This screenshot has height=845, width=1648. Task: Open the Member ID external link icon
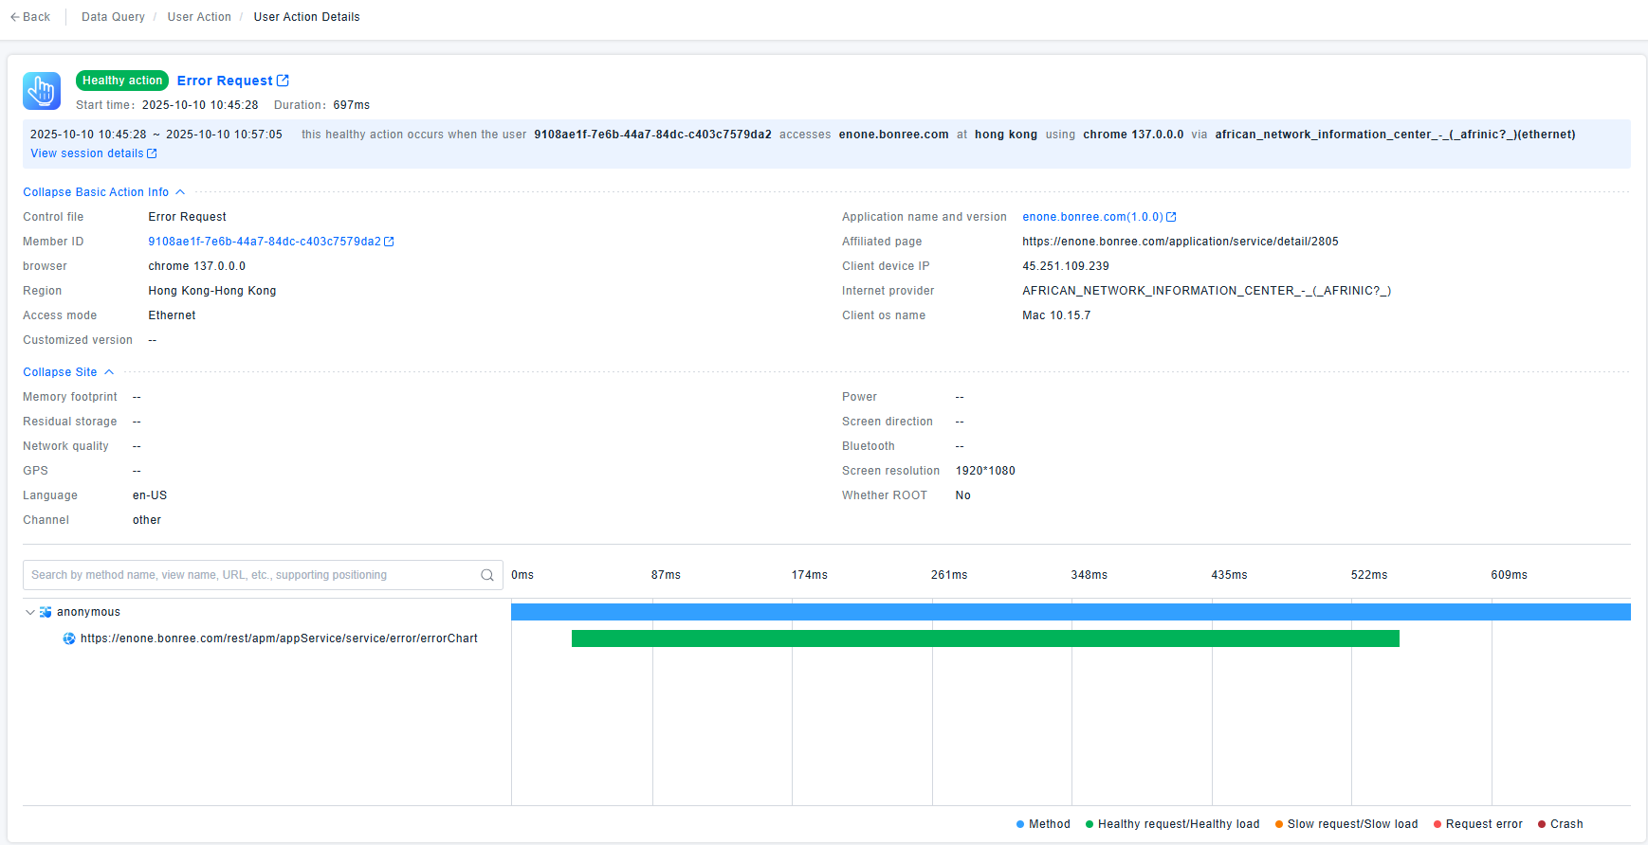(x=389, y=242)
